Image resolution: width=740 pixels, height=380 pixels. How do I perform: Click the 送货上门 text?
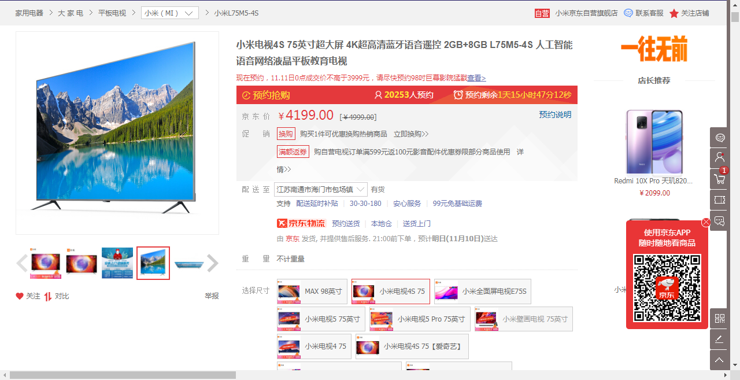click(x=417, y=223)
